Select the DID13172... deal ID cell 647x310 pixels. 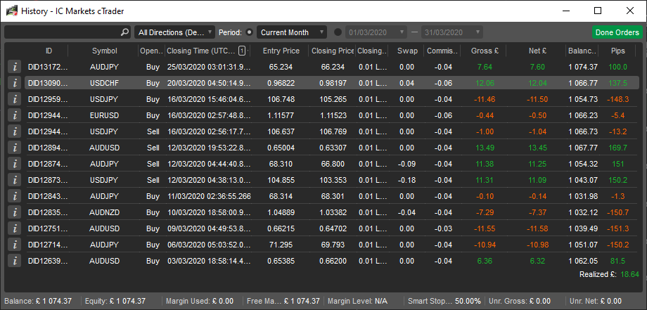(47, 67)
